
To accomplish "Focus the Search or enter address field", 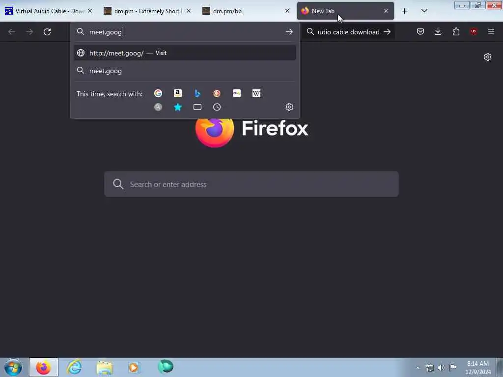I will [x=251, y=184].
